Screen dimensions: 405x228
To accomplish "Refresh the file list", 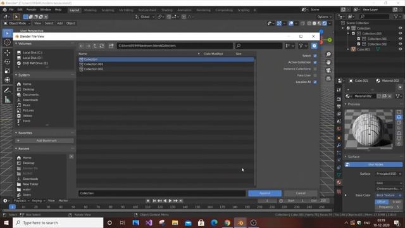I will pos(102,46).
